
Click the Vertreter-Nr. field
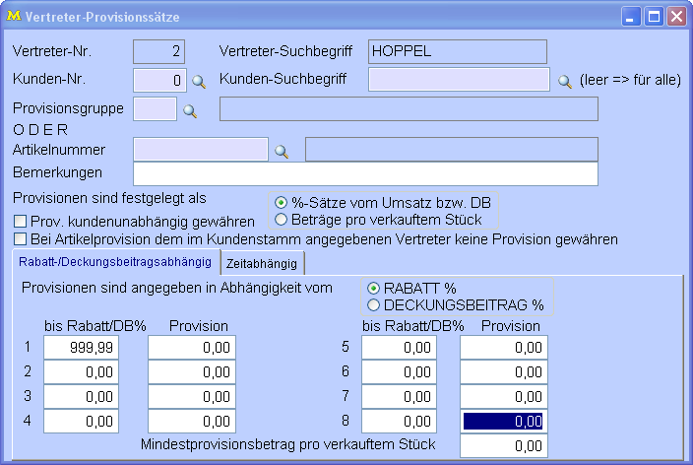159,51
